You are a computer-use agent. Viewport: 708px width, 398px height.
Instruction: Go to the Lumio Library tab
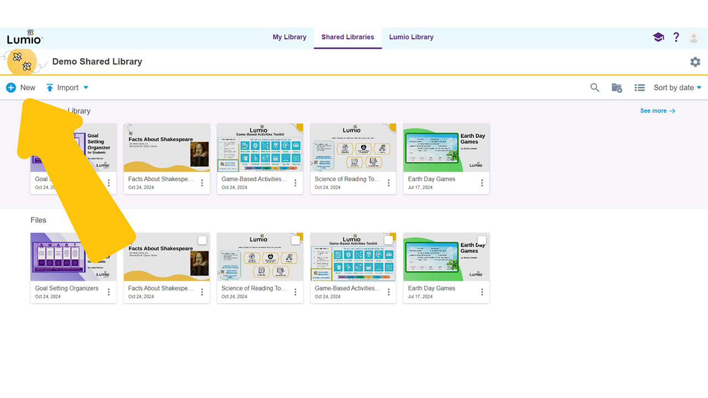tap(411, 37)
